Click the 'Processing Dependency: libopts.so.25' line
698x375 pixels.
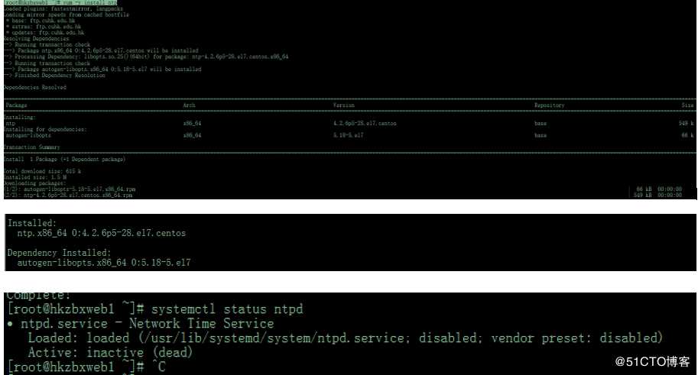147,57
